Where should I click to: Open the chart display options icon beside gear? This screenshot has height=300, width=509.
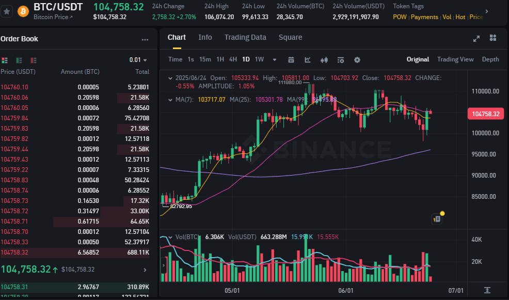pos(341,60)
